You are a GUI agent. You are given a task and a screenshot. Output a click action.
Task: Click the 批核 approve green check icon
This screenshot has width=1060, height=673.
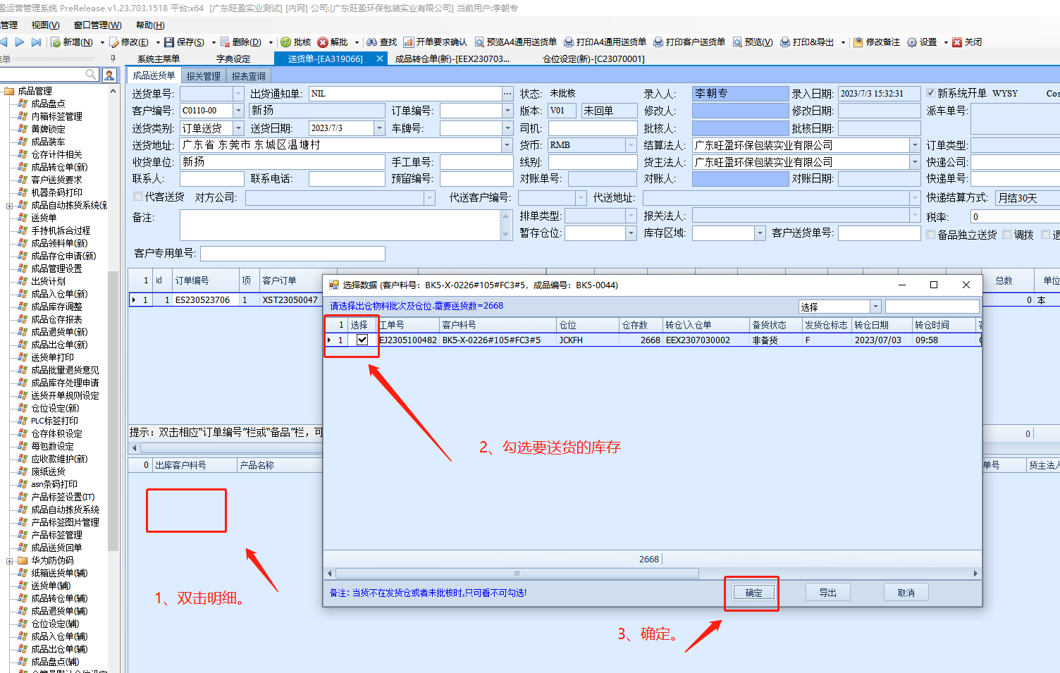(x=285, y=42)
